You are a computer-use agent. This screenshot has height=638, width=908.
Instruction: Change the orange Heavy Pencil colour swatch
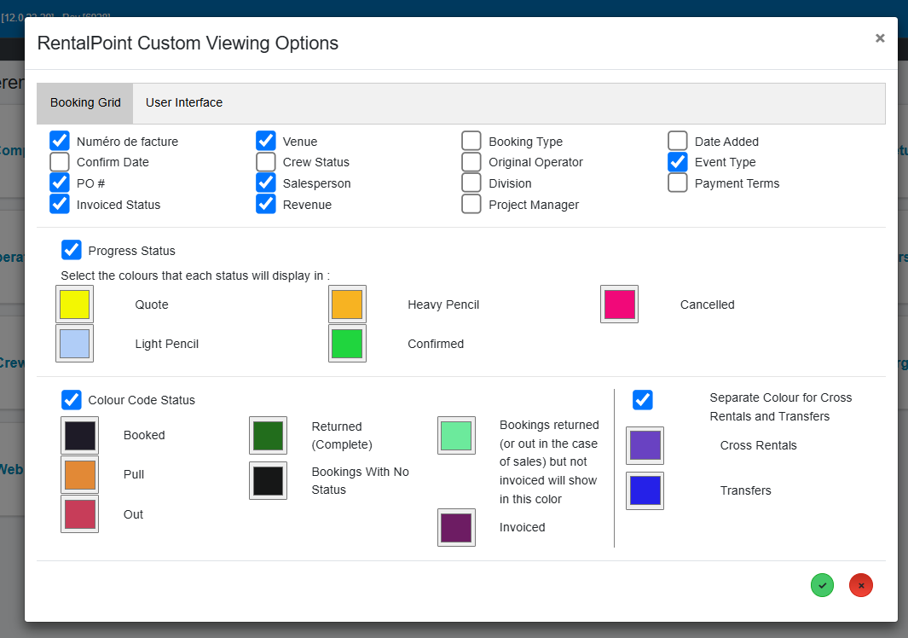[348, 304]
